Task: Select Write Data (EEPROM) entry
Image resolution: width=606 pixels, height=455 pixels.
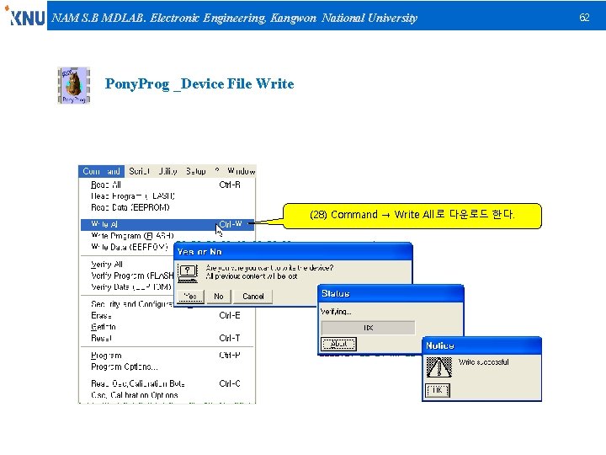Action: tap(128, 247)
